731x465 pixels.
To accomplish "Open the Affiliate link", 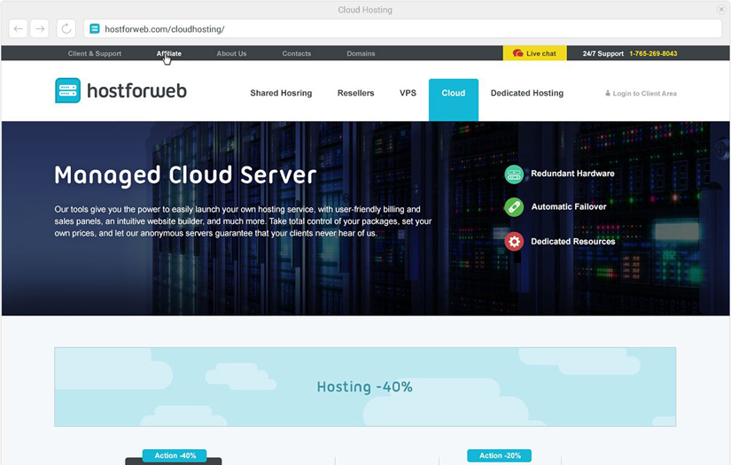I will tap(168, 53).
